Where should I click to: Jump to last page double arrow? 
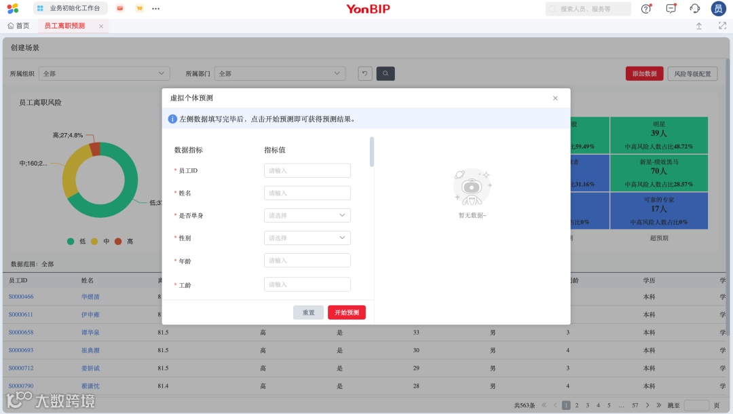(x=658, y=405)
